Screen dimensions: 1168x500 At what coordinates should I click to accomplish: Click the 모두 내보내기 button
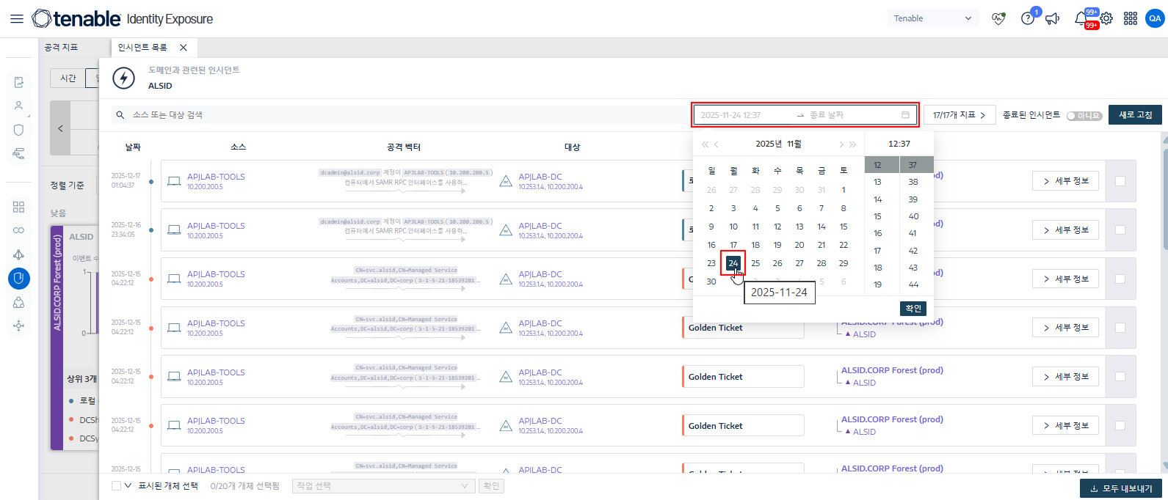(x=1121, y=488)
